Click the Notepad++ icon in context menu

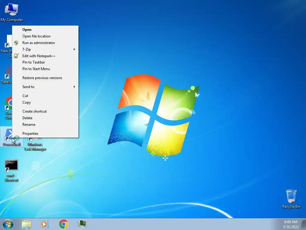tap(16, 56)
